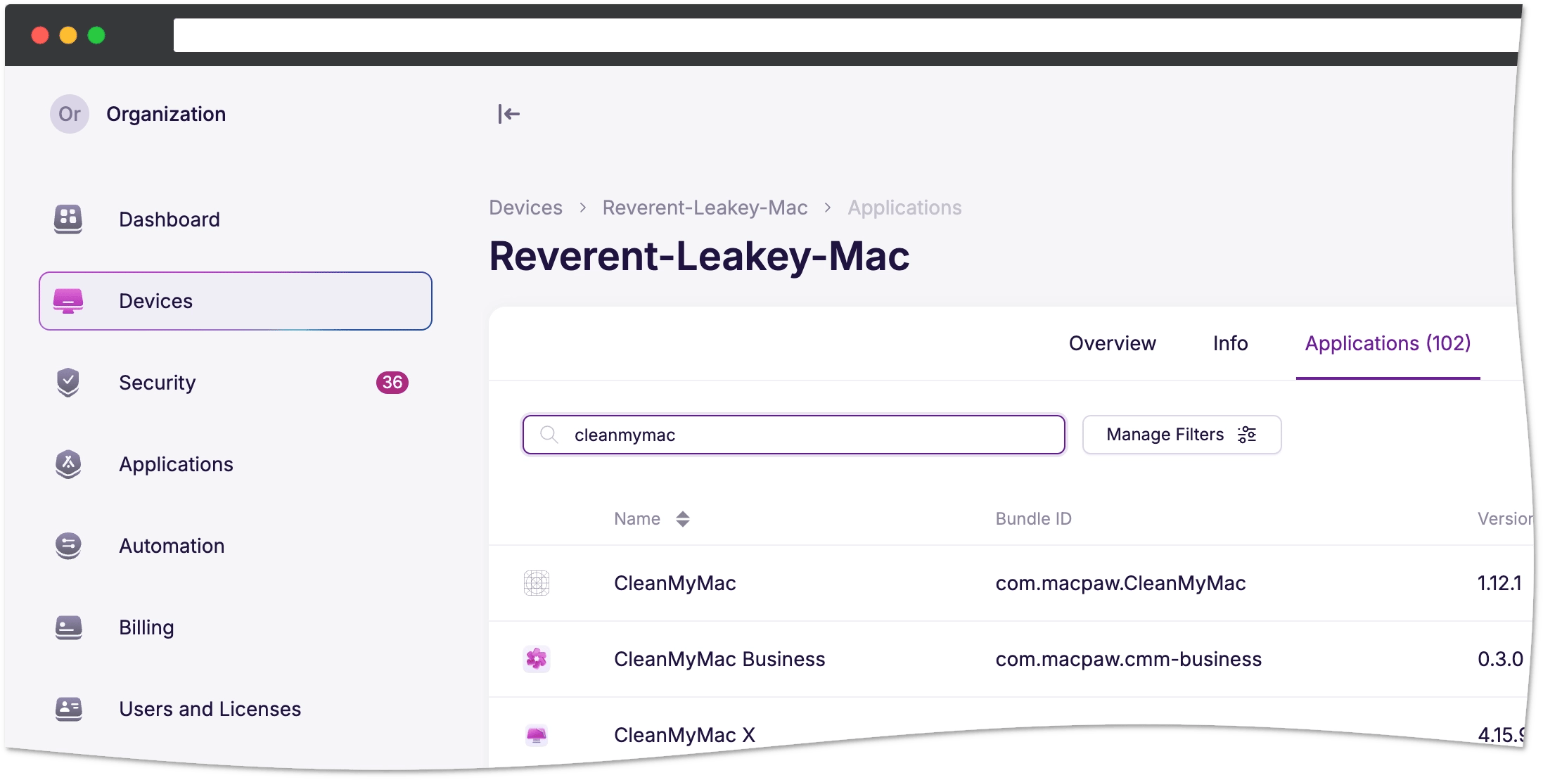Click the red close window button

coord(40,35)
